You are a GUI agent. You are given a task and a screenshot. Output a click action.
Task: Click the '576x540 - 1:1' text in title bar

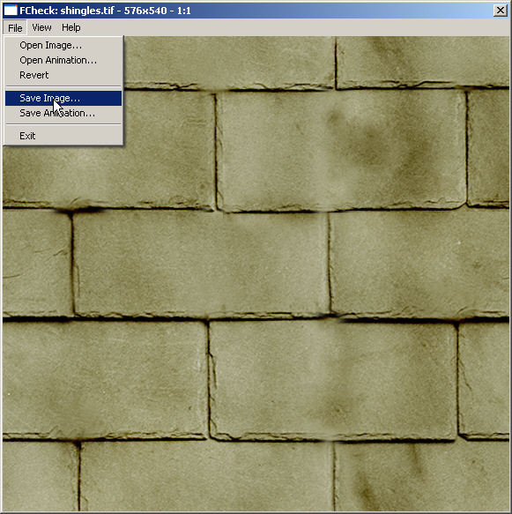157,11
